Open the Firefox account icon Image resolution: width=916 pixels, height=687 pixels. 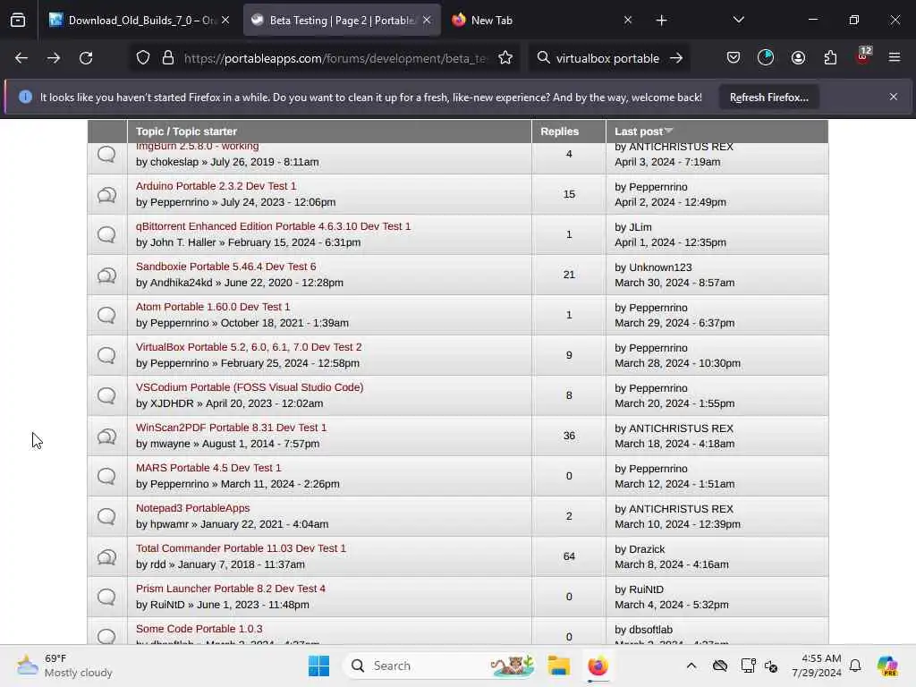(798, 58)
